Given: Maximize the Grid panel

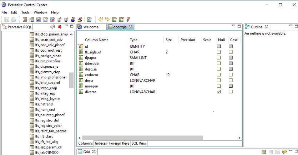Looking at the screenshot, I should point(296,152).
